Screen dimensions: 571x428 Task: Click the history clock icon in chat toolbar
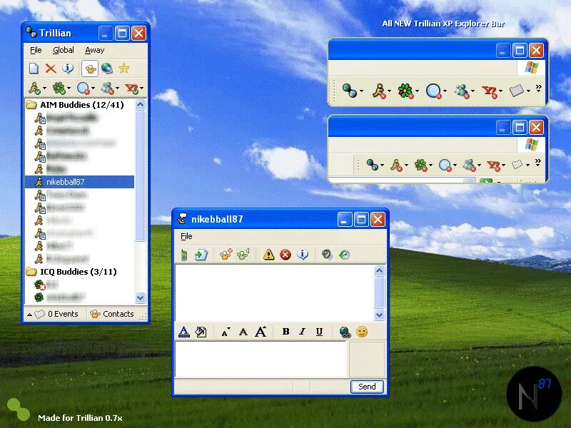click(x=344, y=255)
